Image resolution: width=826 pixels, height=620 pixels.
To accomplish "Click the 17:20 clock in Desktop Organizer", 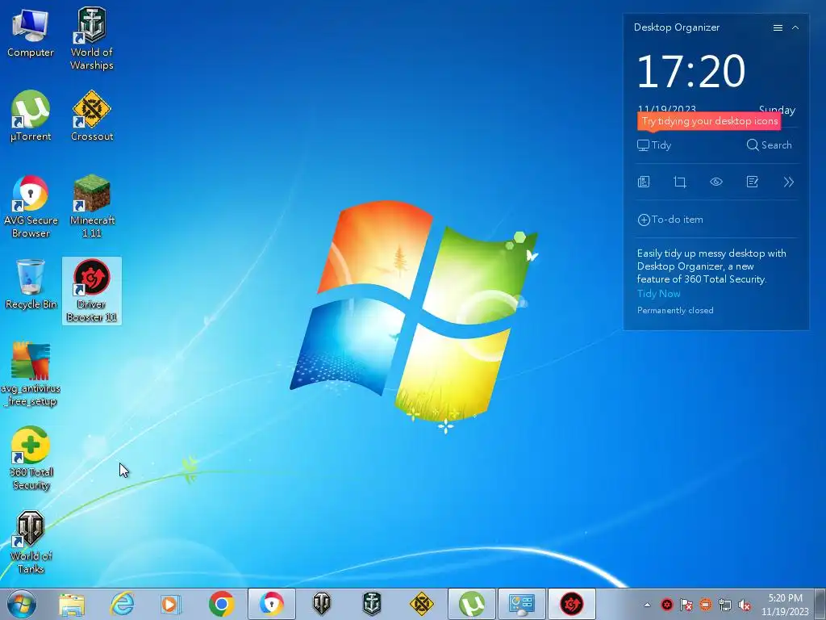I will click(x=690, y=71).
